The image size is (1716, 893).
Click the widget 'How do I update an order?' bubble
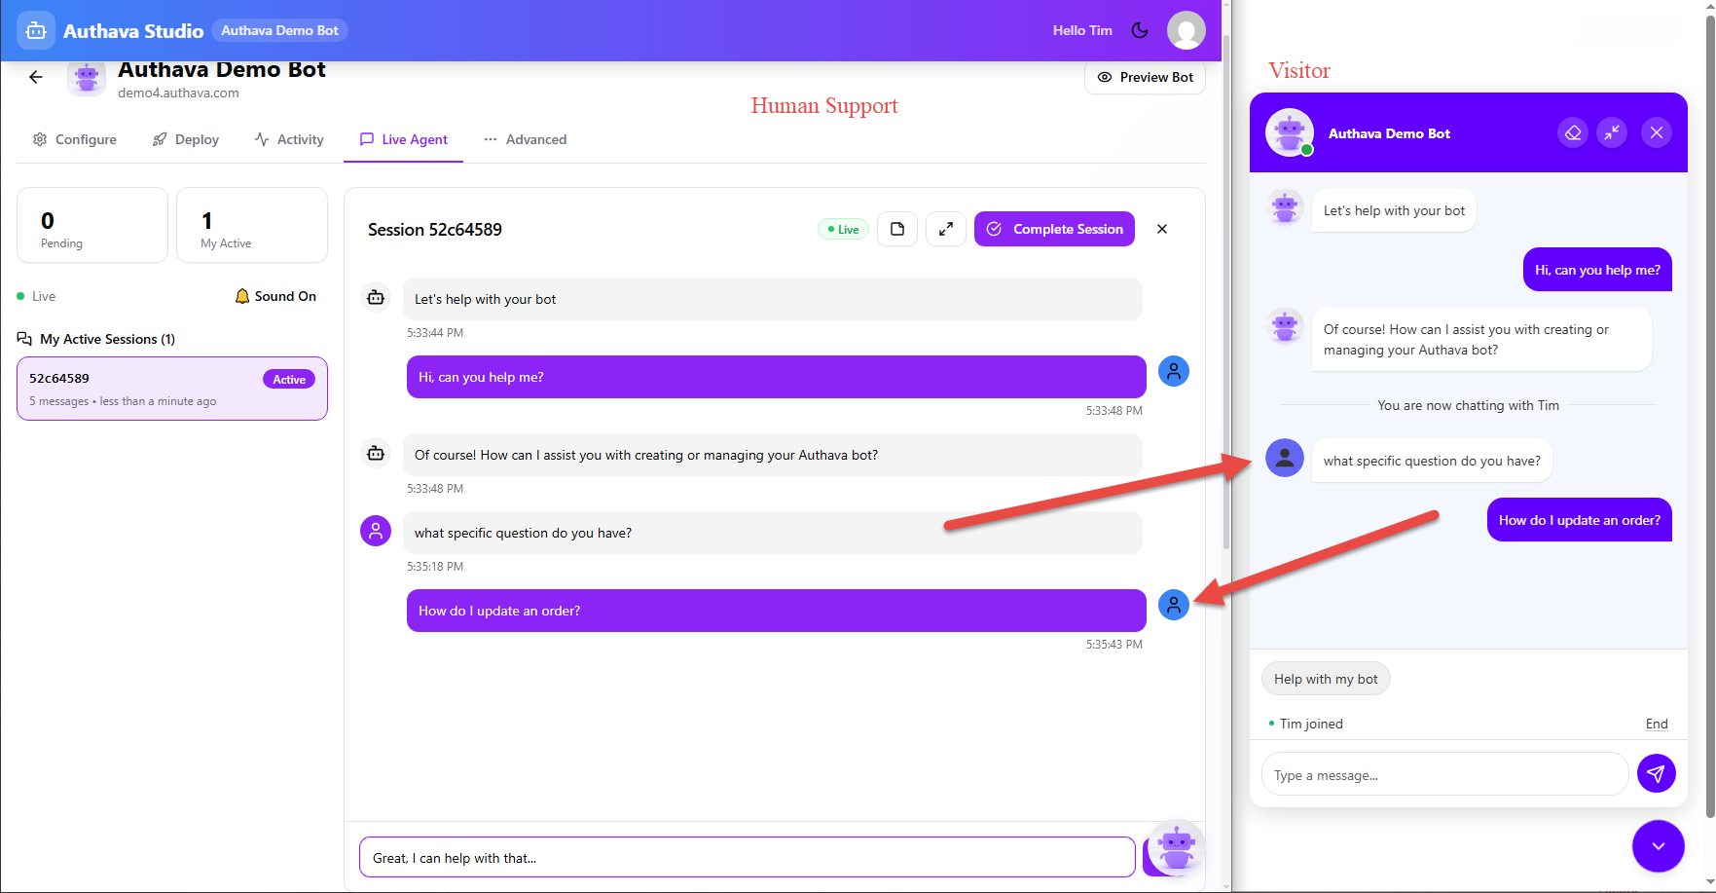coord(1580,520)
